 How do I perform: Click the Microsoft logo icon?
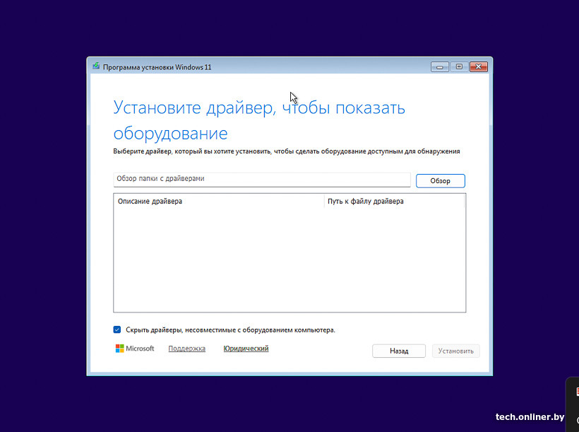coord(119,349)
